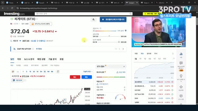Click the RSS icon in the earnings banner
Image resolution: width=198 pixels, height=111 pixels.
pyautogui.click(x=15, y=49)
